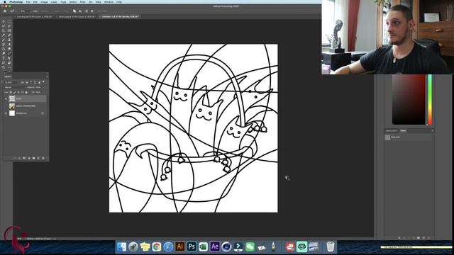Open the pen options gear icon
The height and width of the screenshot is (255, 454).
(x=92, y=11)
